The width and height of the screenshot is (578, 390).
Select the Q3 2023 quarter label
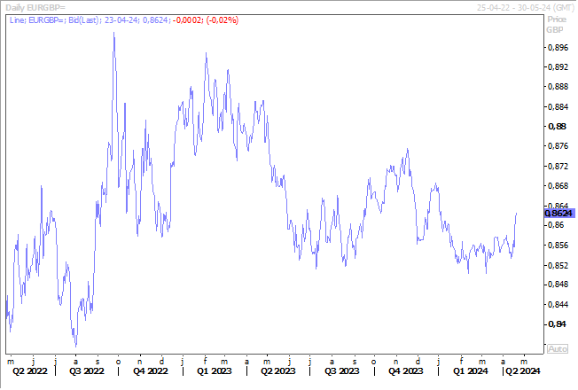[x=341, y=372]
